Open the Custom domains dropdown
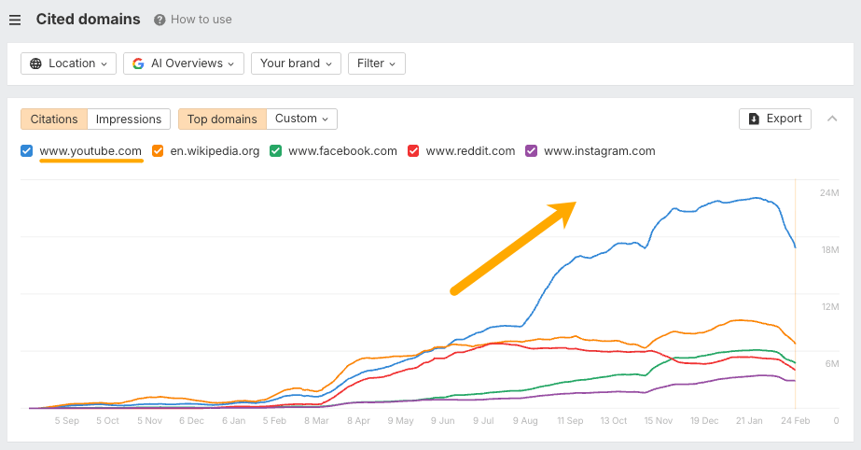 (301, 119)
